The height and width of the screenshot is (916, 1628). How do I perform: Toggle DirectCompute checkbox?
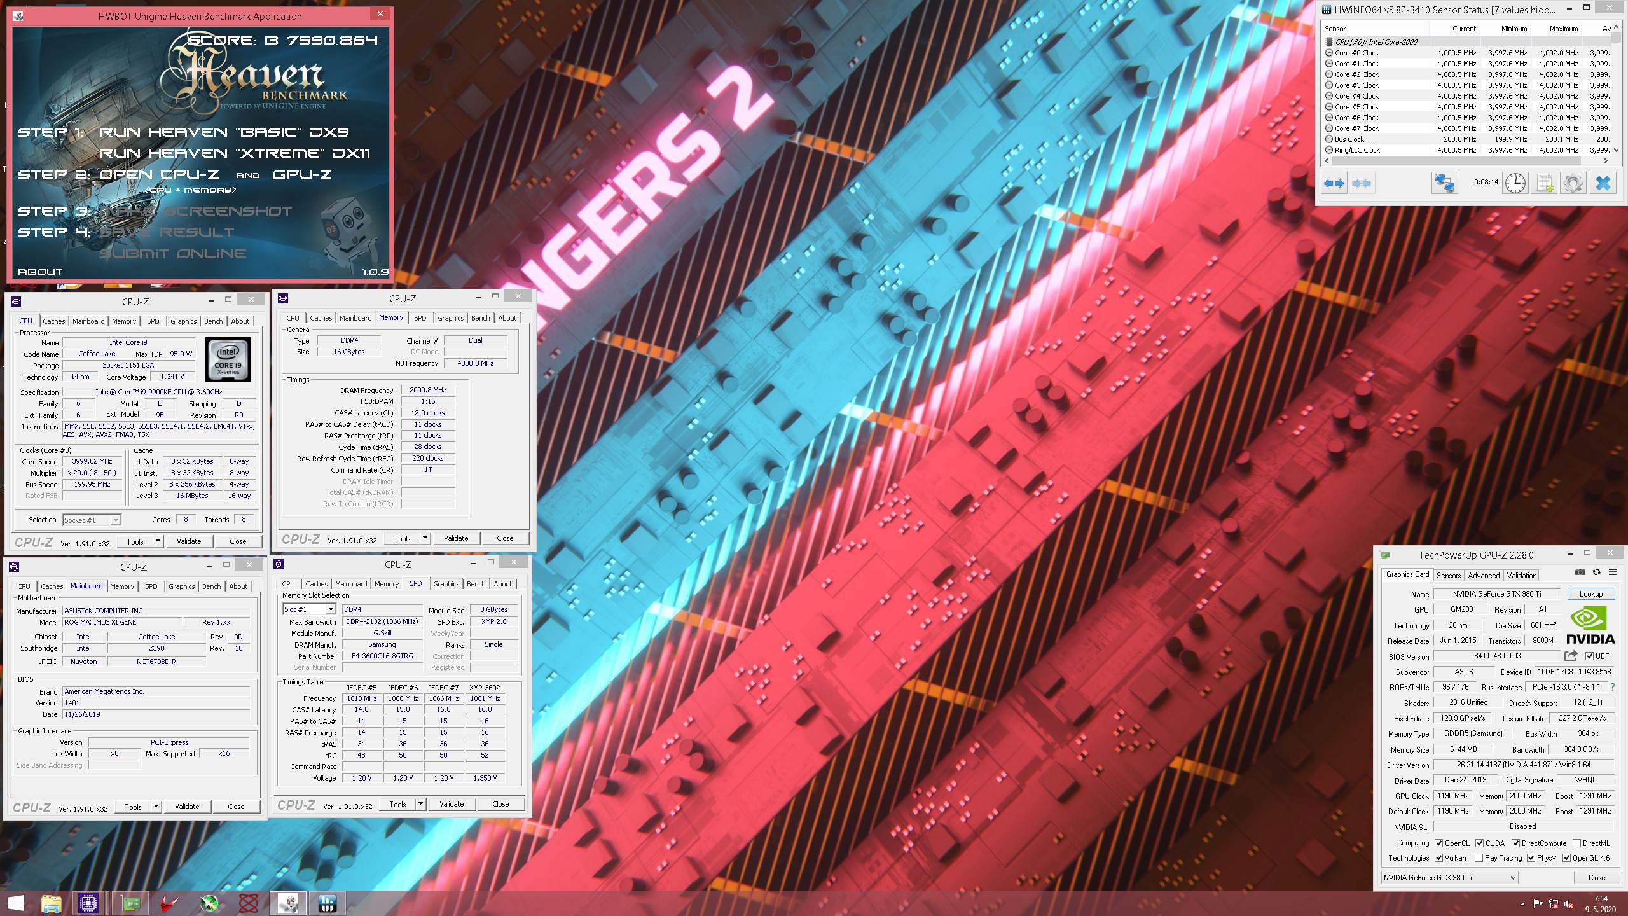1515,843
